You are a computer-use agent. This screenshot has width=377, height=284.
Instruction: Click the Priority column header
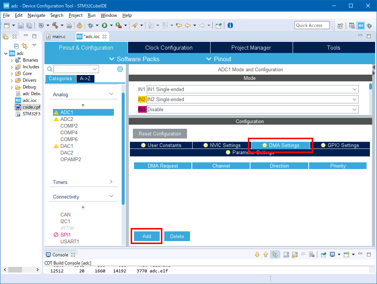(338, 166)
